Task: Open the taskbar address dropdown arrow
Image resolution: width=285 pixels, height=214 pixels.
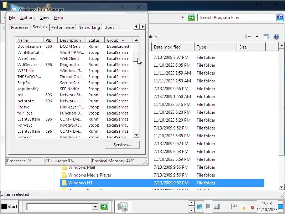Action: click(x=95, y=207)
